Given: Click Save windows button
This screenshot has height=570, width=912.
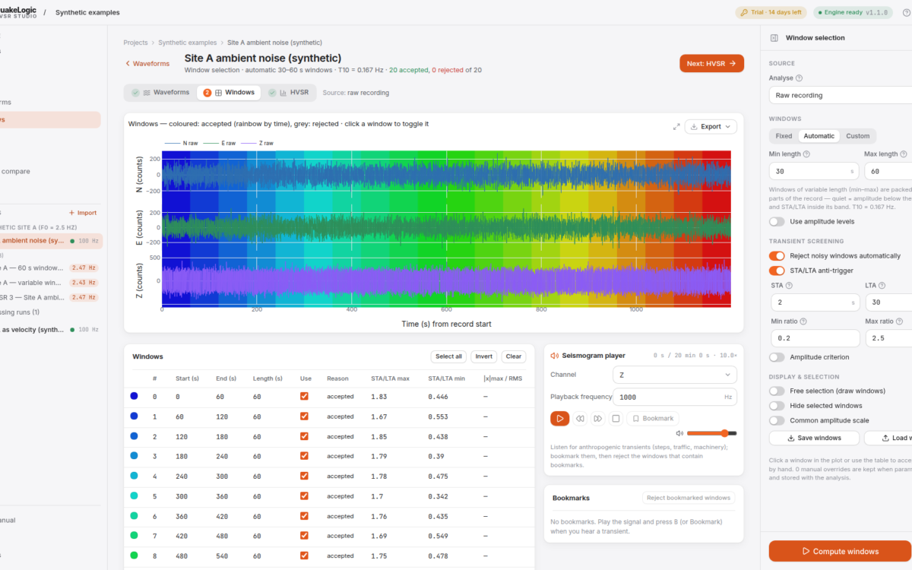Looking at the screenshot, I should 815,439.
